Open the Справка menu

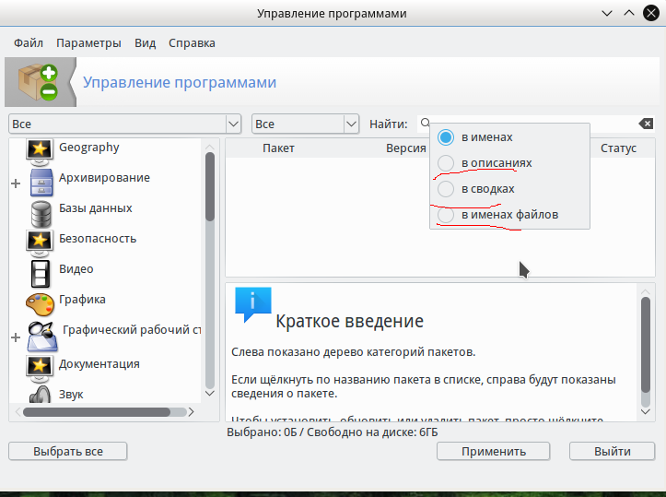pos(192,43)
